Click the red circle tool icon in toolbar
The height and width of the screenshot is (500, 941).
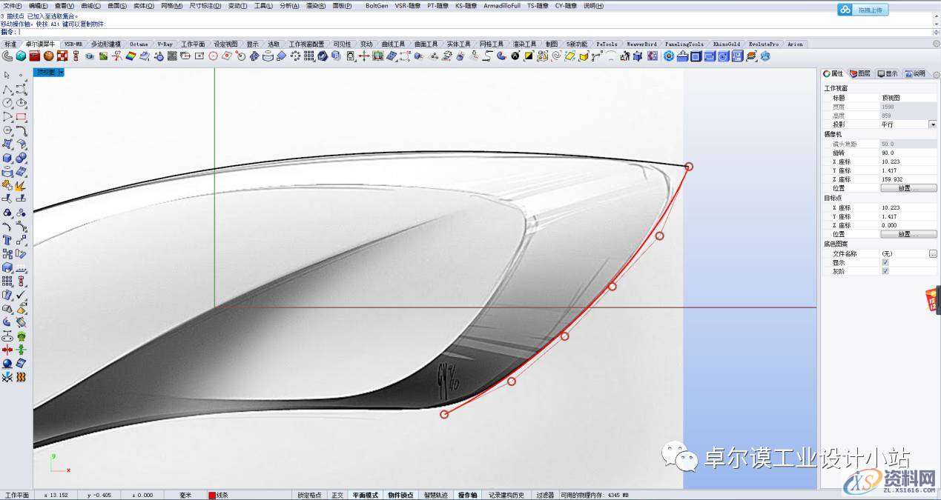[x=213, y=56]
